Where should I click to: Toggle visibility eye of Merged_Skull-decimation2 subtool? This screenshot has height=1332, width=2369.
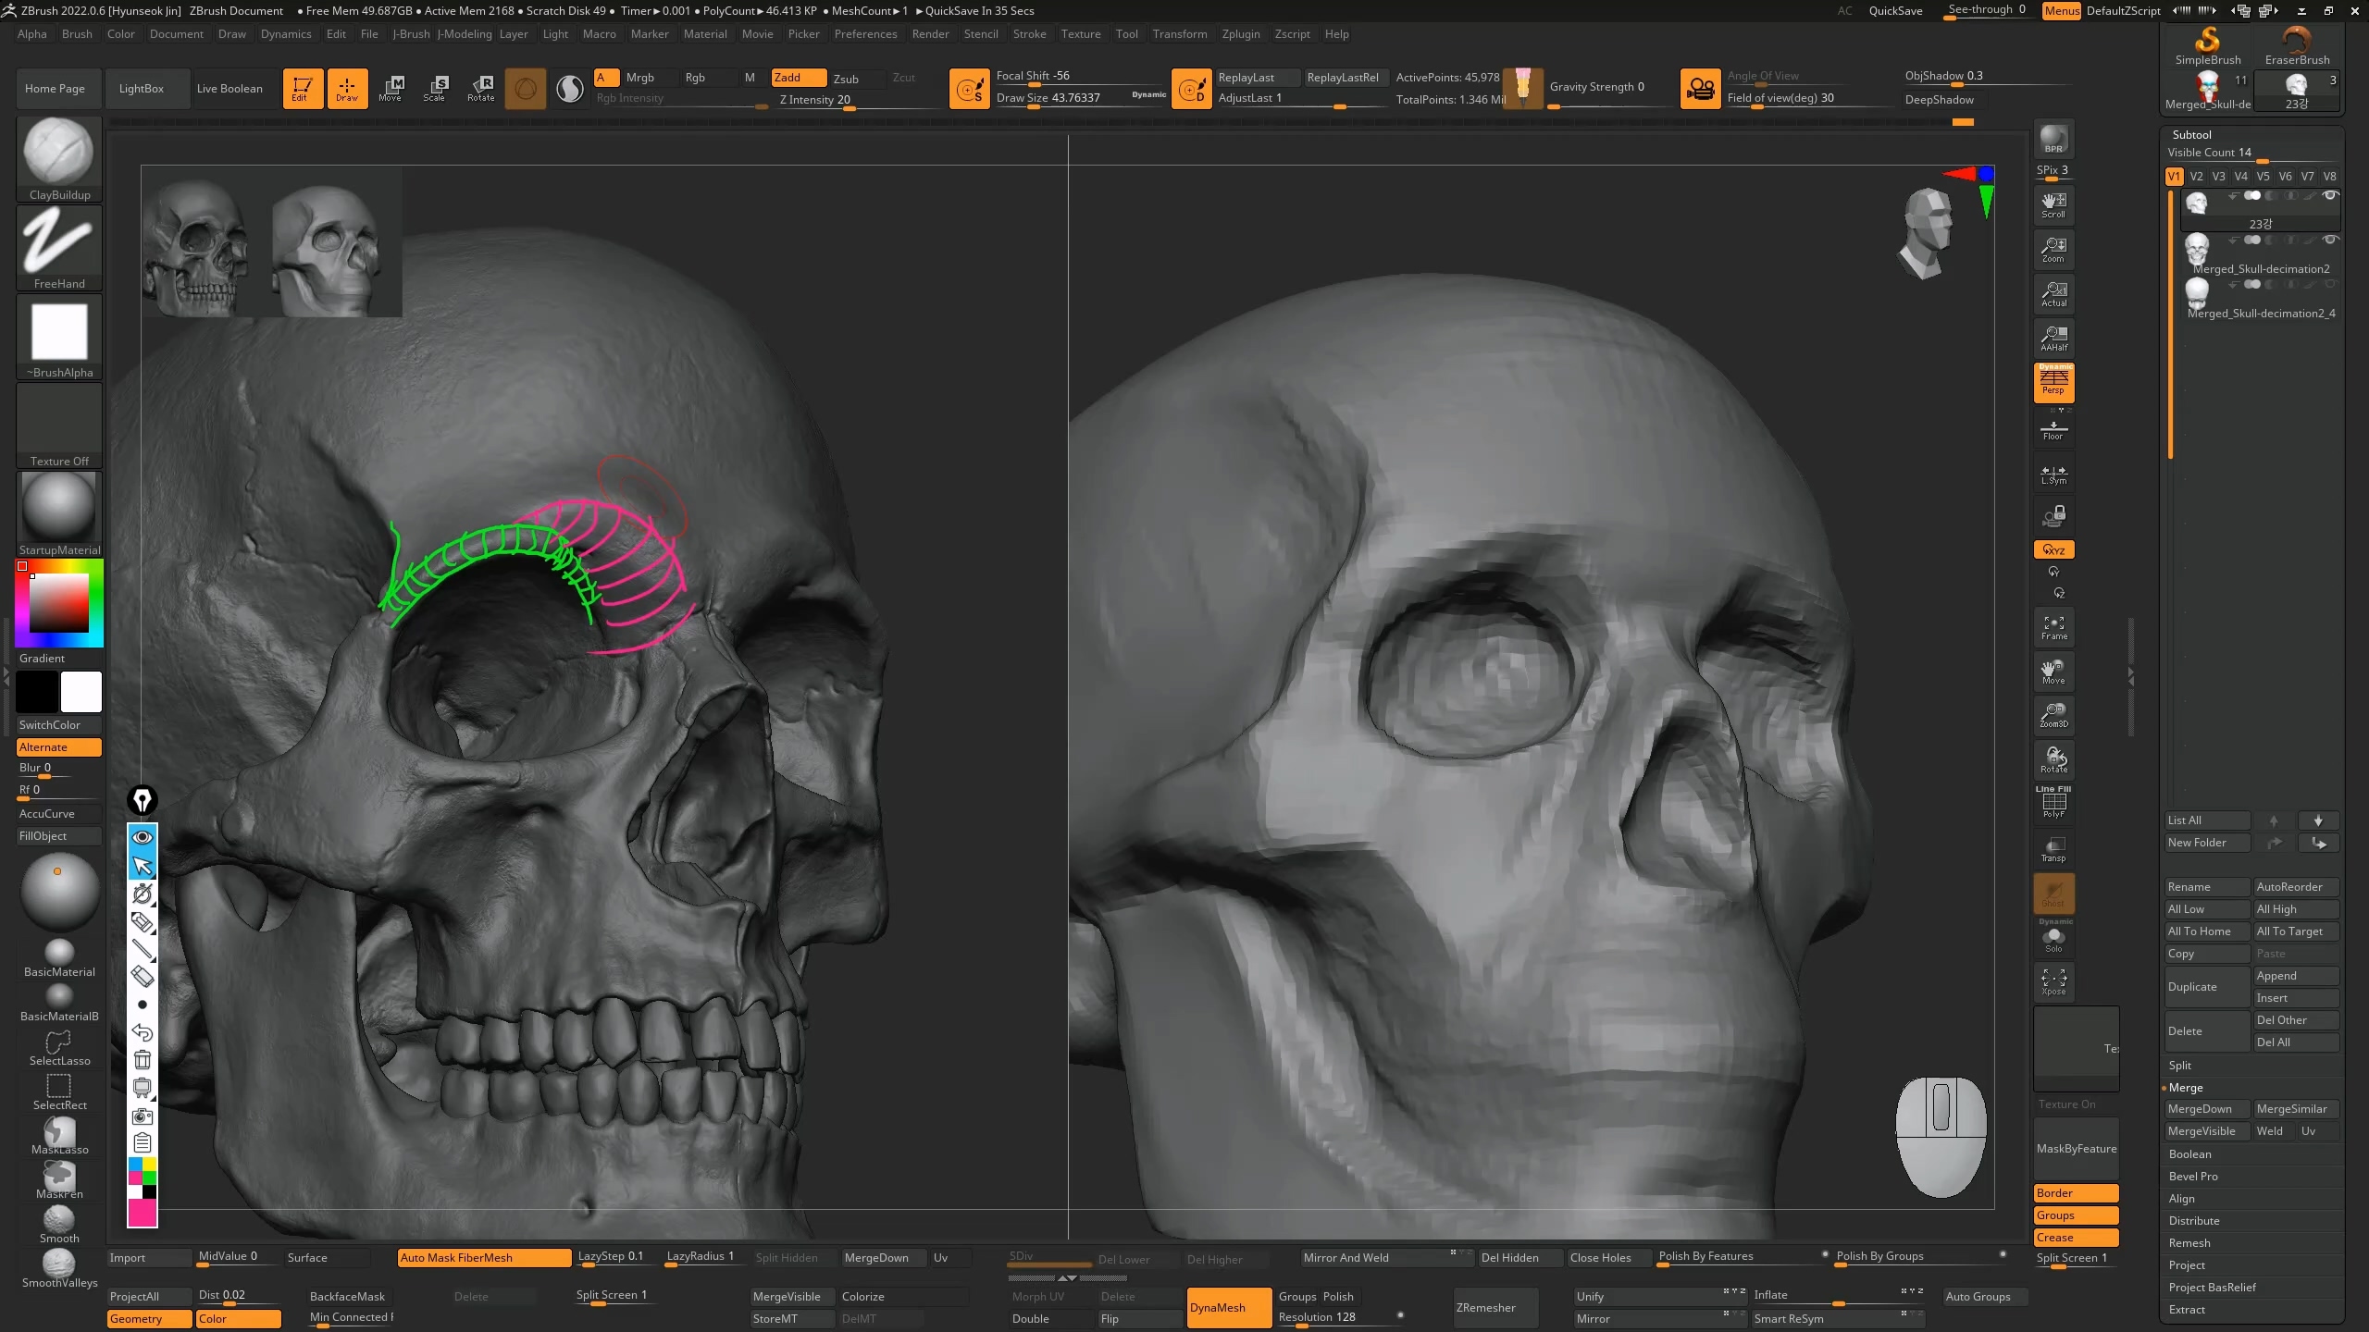pyautogui.click(x=2330, y=240)
